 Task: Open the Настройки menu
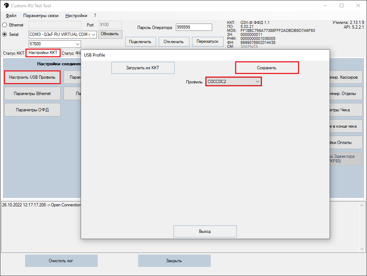pos(76,16)
